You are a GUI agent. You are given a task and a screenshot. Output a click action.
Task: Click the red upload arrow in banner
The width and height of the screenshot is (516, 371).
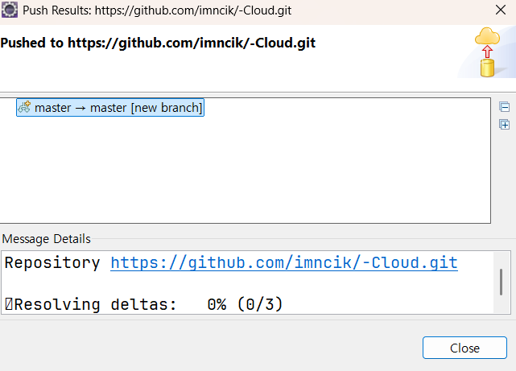[x=487, y=52]
